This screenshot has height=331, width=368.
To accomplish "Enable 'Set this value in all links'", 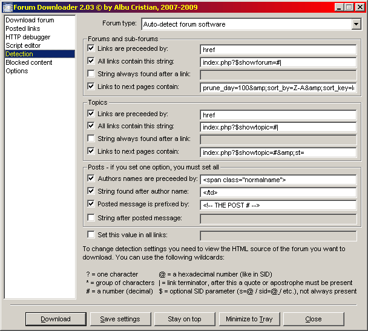I will (x=91, y=235).
